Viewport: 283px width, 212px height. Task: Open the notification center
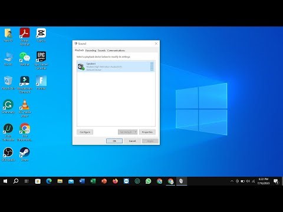click(276, 181)
